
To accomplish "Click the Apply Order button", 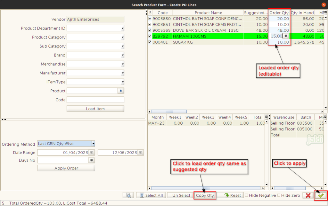I will [66, 168].
